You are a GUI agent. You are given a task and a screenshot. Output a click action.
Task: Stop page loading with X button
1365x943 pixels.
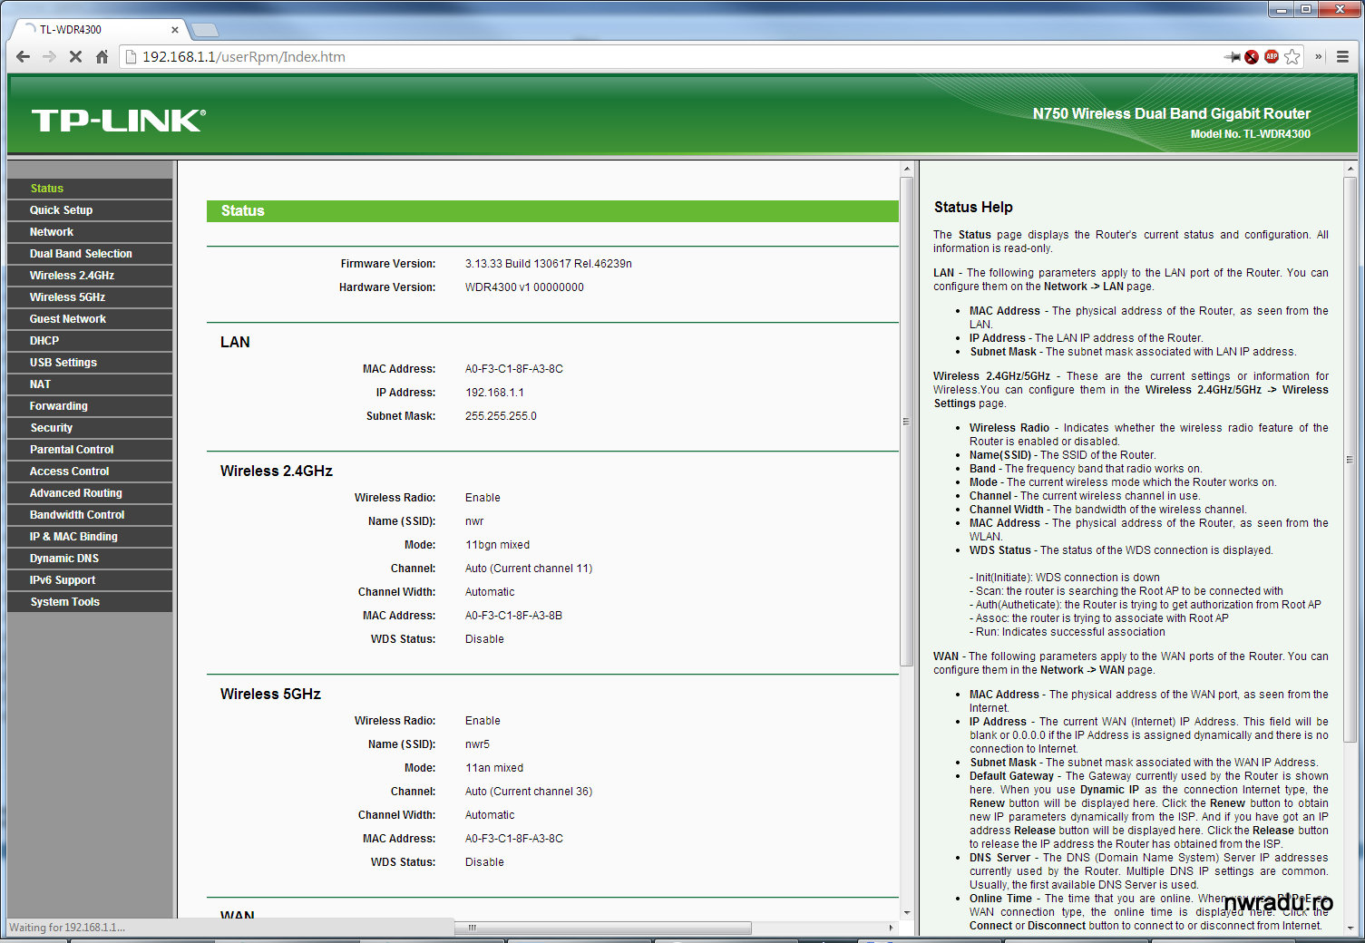tap(75, 56)
